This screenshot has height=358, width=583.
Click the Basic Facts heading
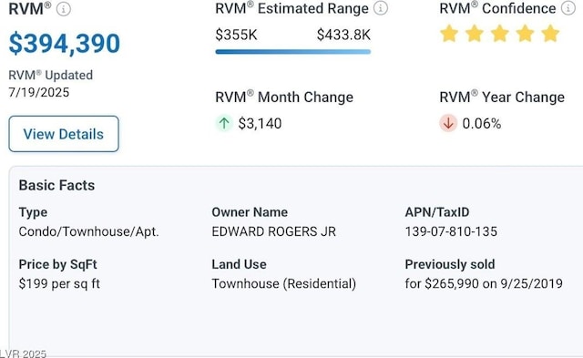tap(56, 185)
